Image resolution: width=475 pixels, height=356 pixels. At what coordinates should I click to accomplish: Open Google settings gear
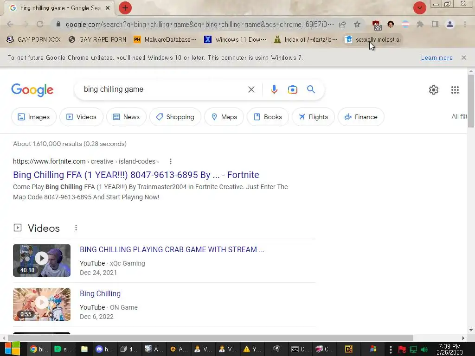pos(434,90)
